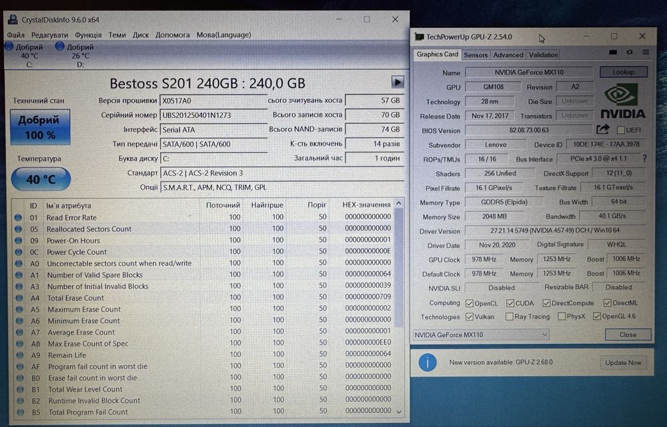Image resolution: width=667 pixels, height=427 pixels.
Task: Click the status dot of Read Error Rate
Action: (x=18, y=218)
